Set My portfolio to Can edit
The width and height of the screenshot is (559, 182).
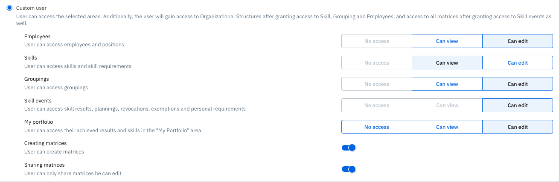click(x=518, y=127)
